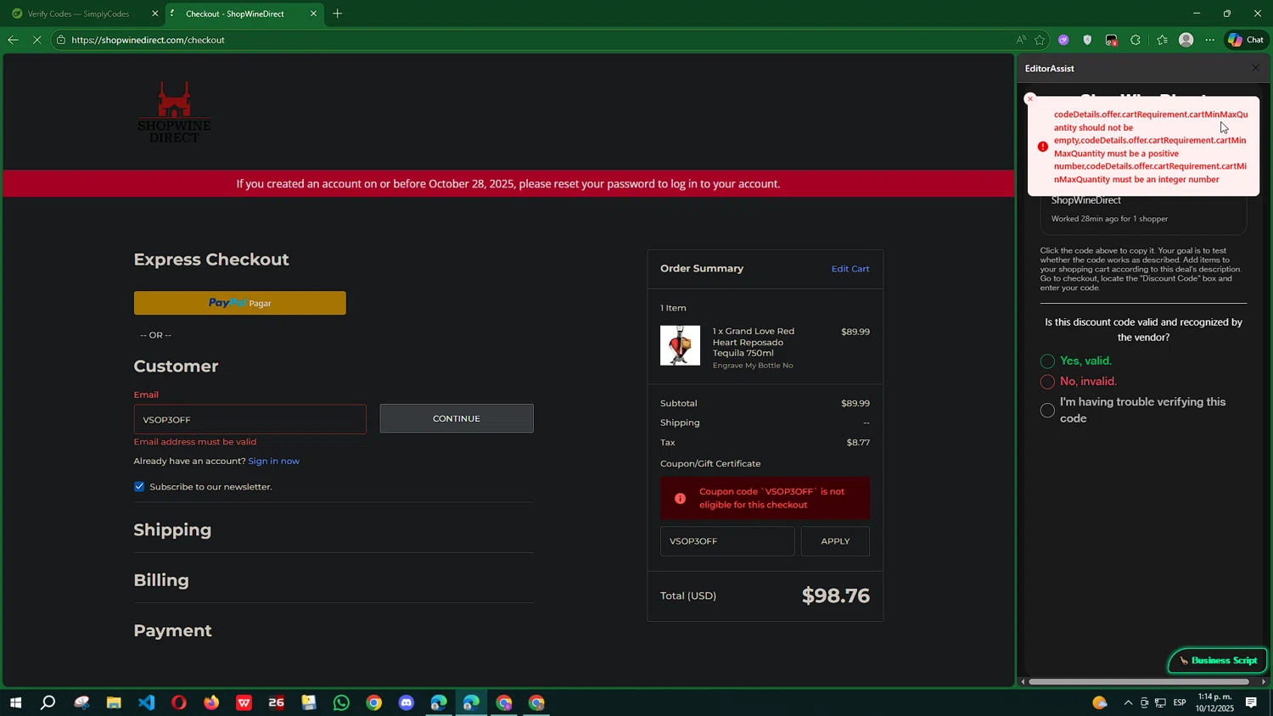Uncheck Subscribe to our newsletter checkbox
The width and height of the screenshot is (1273, 716).
tap(139, 486)
